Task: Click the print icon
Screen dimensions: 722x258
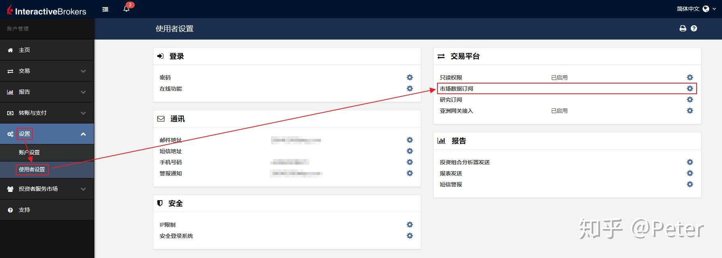Action: [x=683, y=28]
